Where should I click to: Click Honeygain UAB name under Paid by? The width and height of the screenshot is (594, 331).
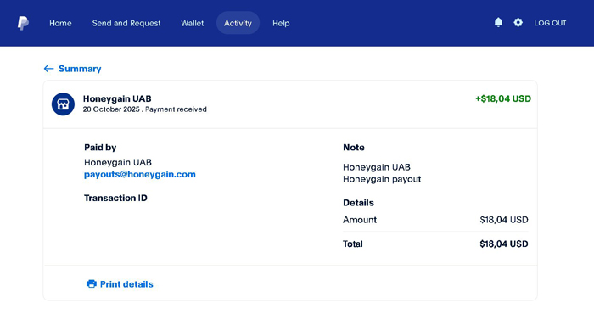coord(118,162)
